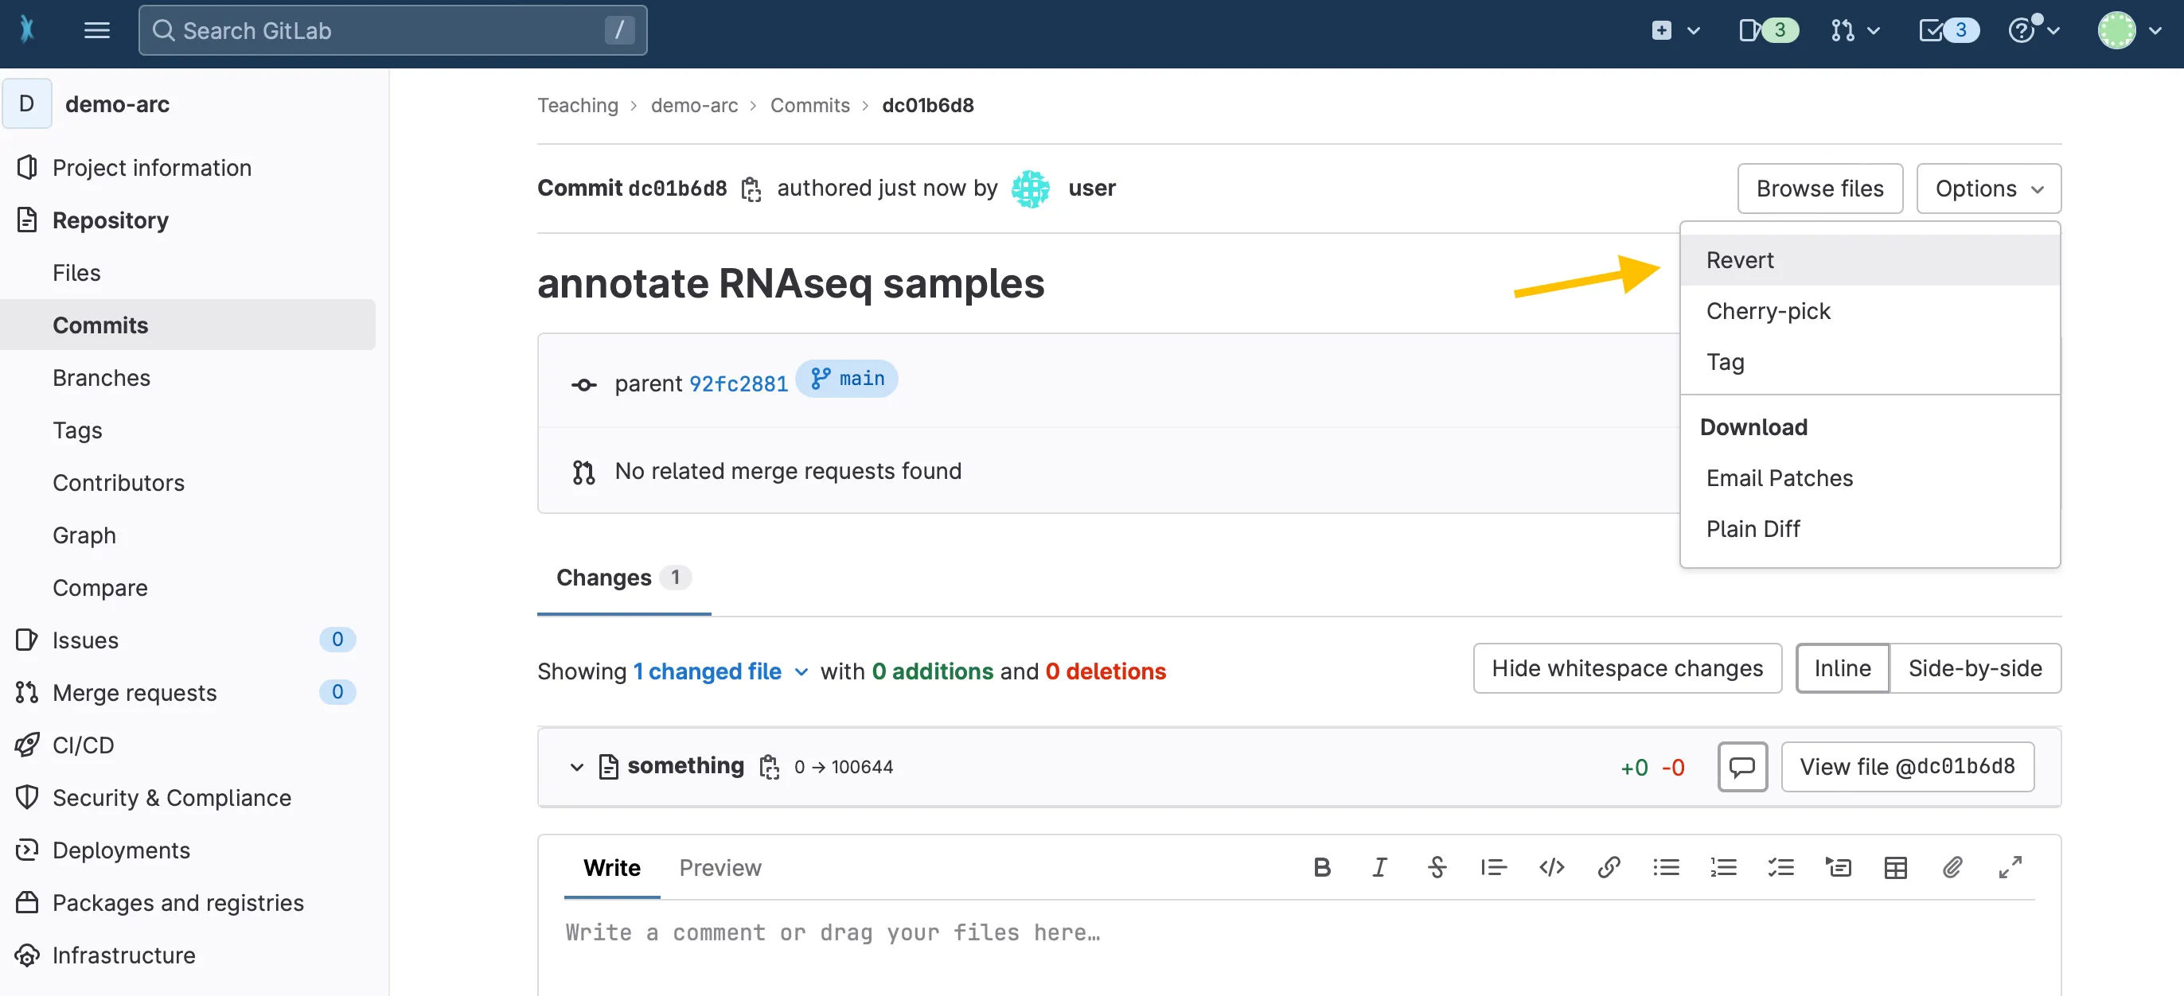
Task: Click the bold formatting icon
Action: 1321,867
